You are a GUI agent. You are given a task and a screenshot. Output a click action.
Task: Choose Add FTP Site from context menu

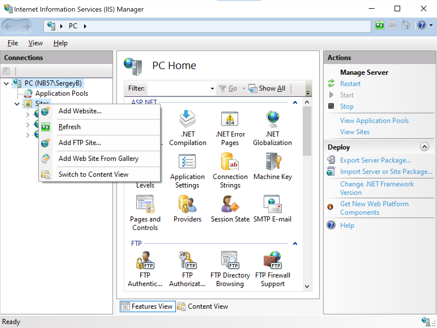[80, 142]
